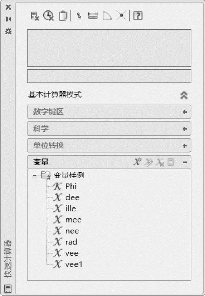Collapse the 变量 section
This screenshot has width=205, height=296.
click(185, 162)
